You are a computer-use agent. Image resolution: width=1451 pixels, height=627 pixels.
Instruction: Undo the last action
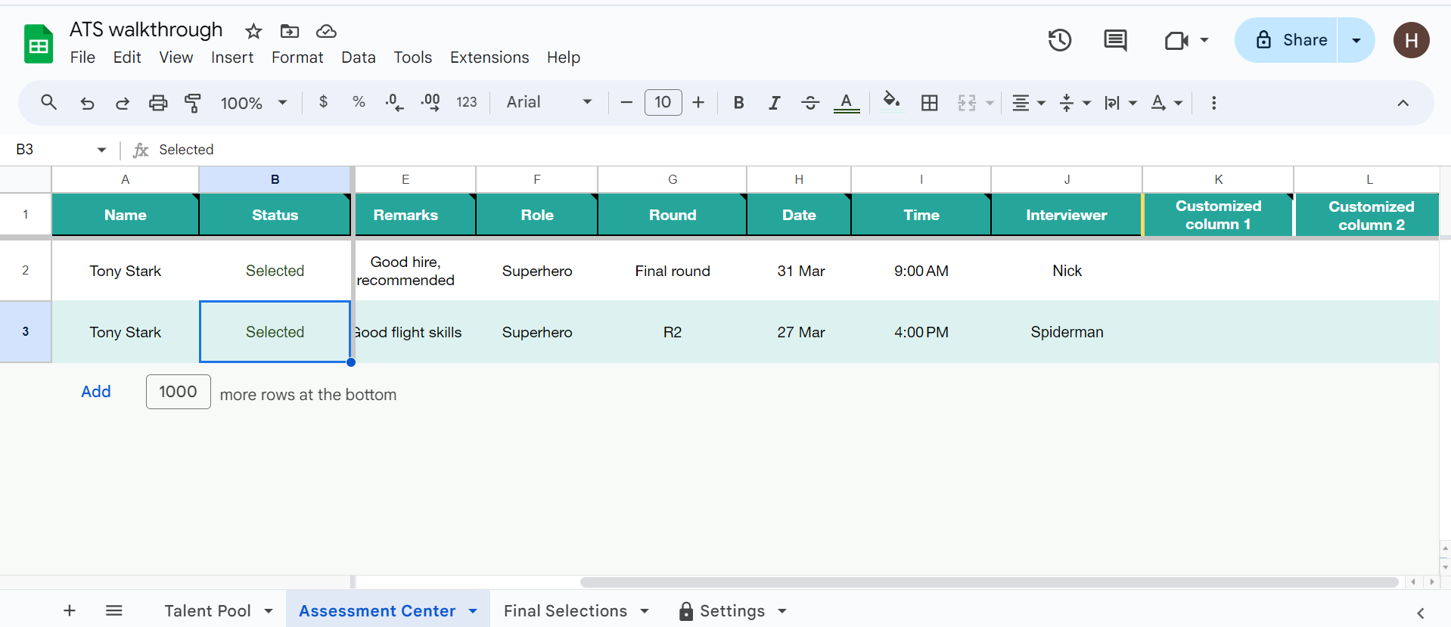pyautogui.click(x=87, y=103)
